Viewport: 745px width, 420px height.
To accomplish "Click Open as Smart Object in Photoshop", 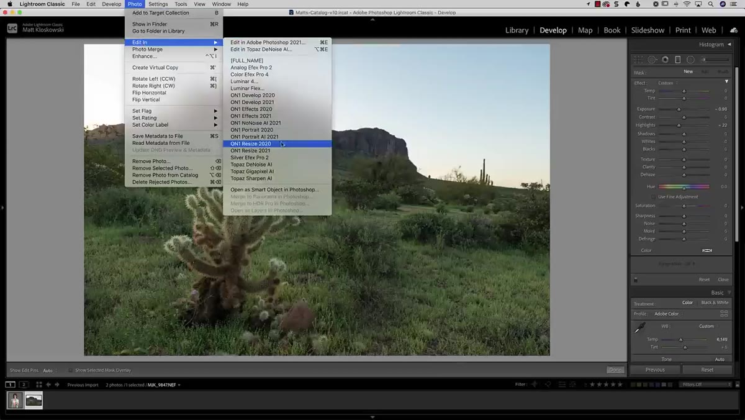I will tap(277, 189).
